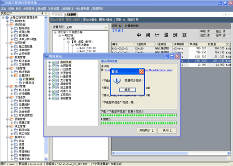The image size is (233, 166).
Task: Click 清单分析/调整 folder icon
Action: coord(16,39)
